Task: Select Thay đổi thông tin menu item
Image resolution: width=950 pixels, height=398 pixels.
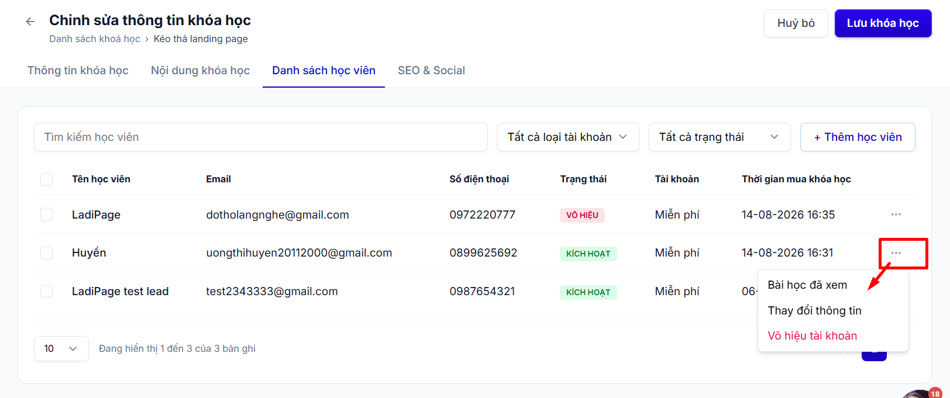Action: [814, 311]
